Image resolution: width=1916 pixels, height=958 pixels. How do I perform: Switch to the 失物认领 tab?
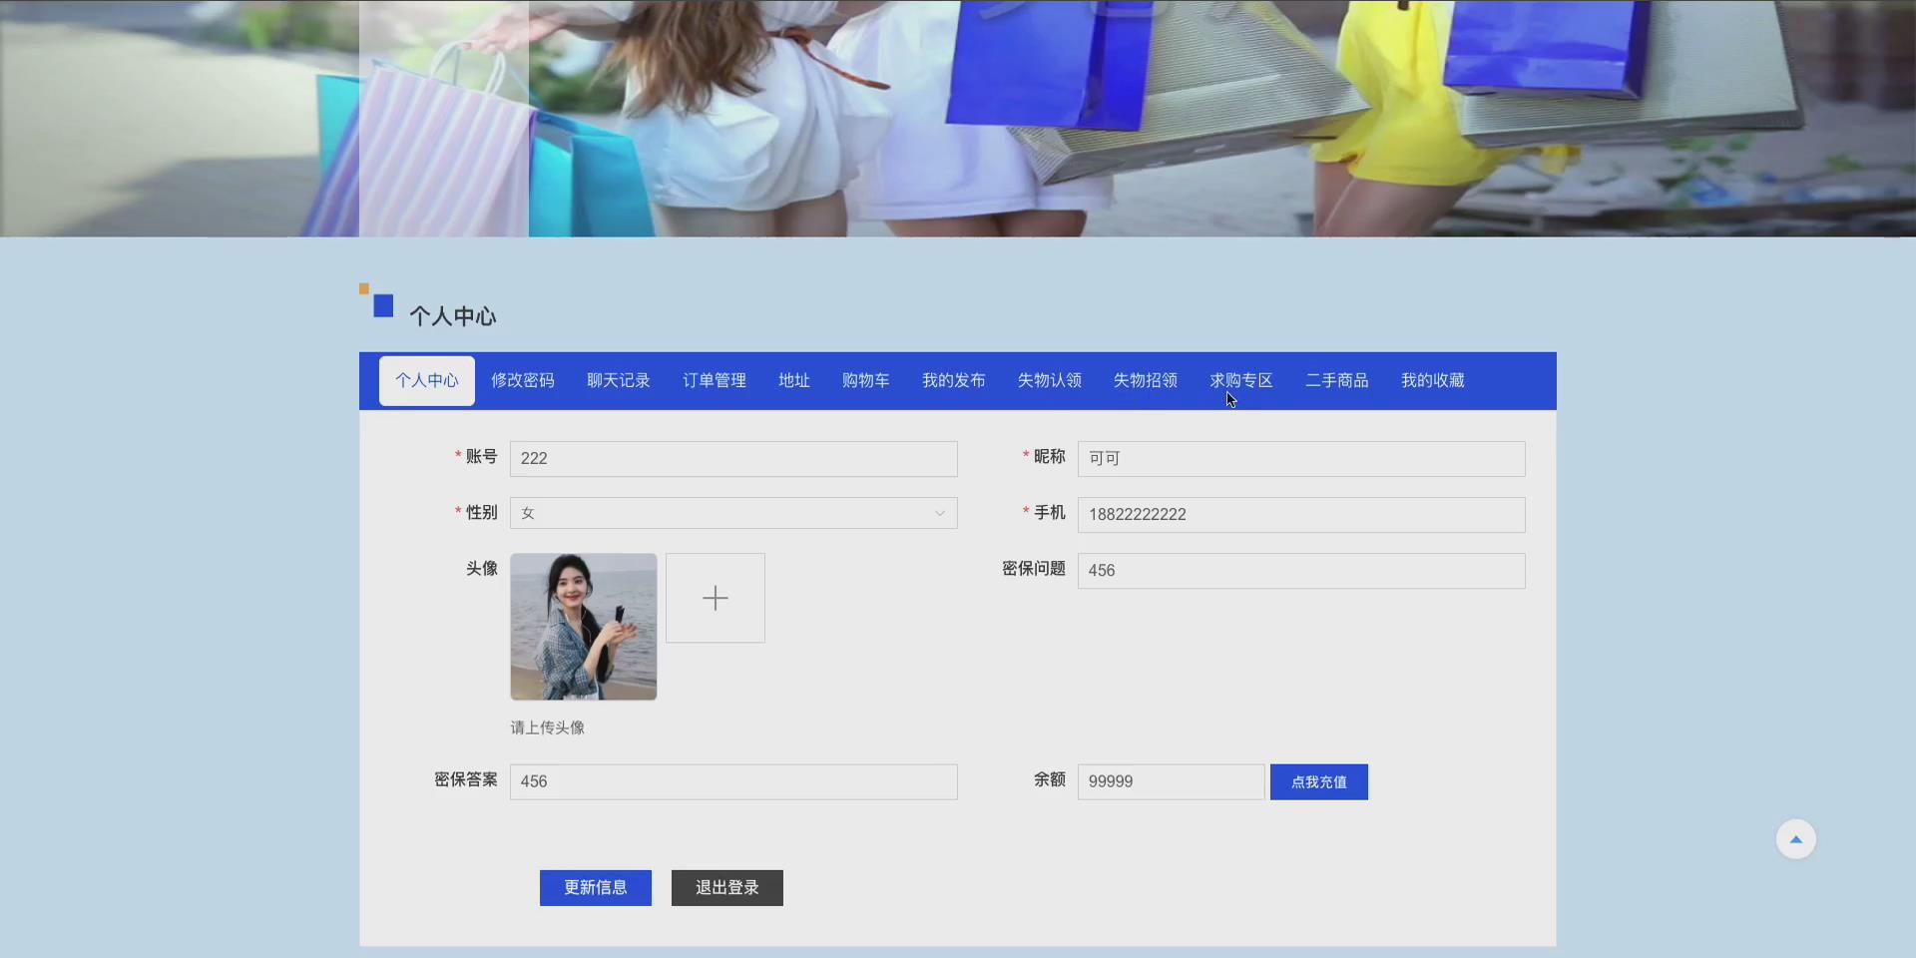(1048, 380)
